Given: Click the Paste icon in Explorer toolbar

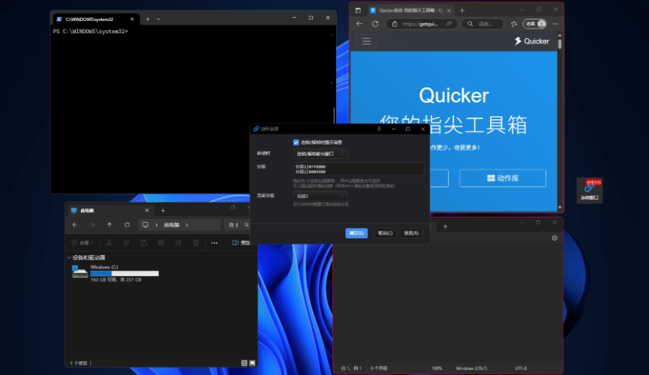Looking at the screenshot, I should (x=143, y=242).
